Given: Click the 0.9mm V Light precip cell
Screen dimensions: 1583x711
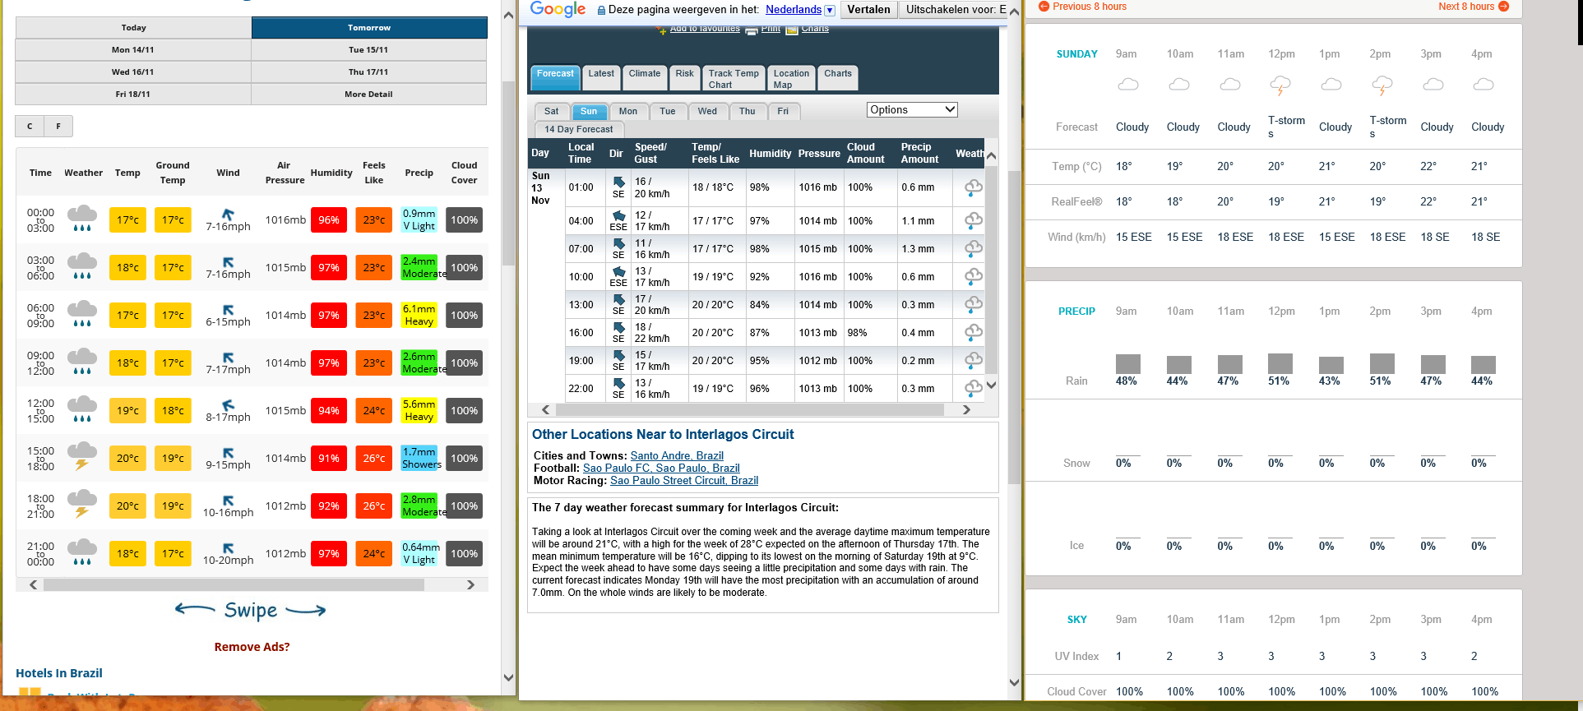Looking at the screenshot, I should point(419,220).
